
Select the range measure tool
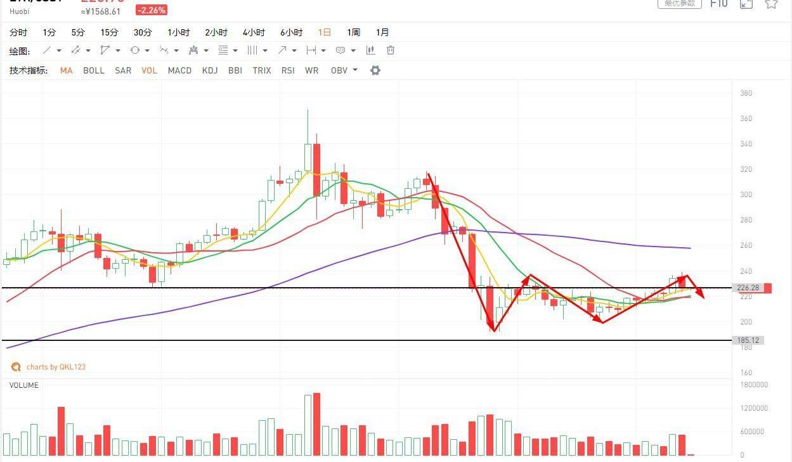click(311, 50)
